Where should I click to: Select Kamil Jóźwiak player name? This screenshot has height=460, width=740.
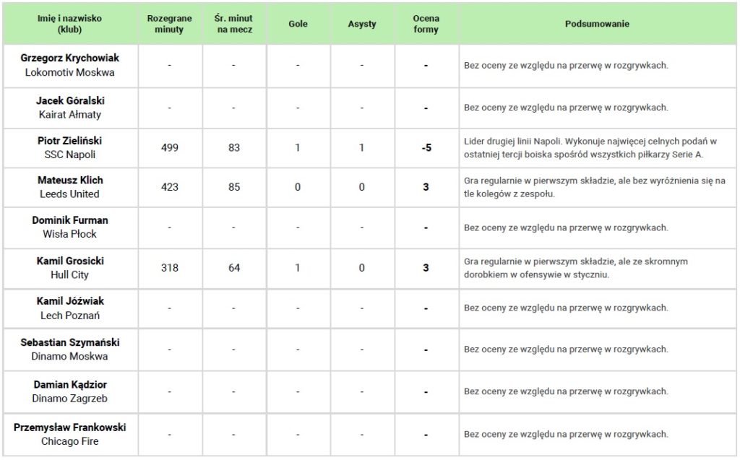(x=70, y=300)
